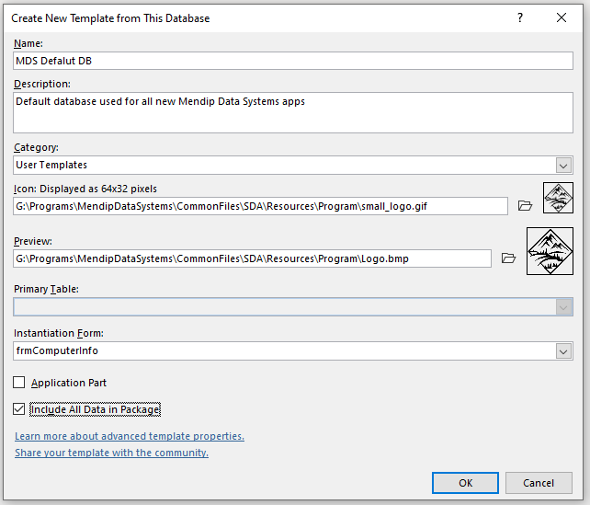Click inside the Description text box
The height and width of the screenshot is (505, 590).
point(293,112)
